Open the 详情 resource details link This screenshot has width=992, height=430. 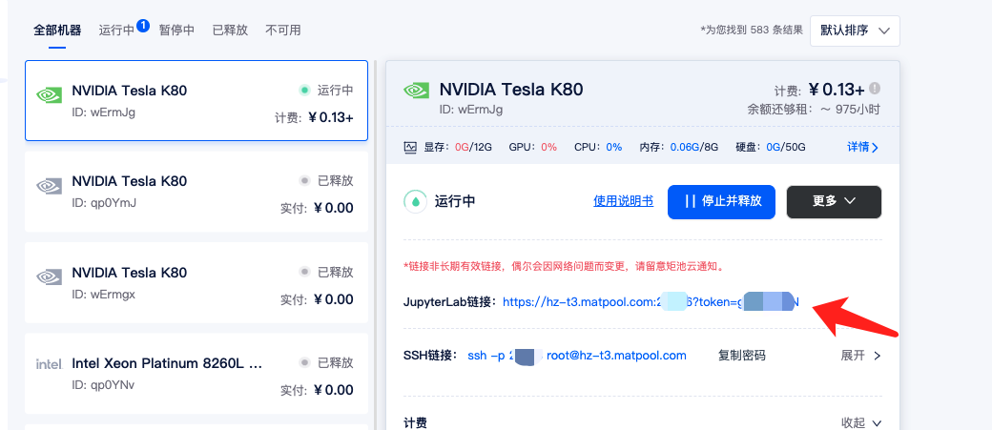[x=862, y=148]
